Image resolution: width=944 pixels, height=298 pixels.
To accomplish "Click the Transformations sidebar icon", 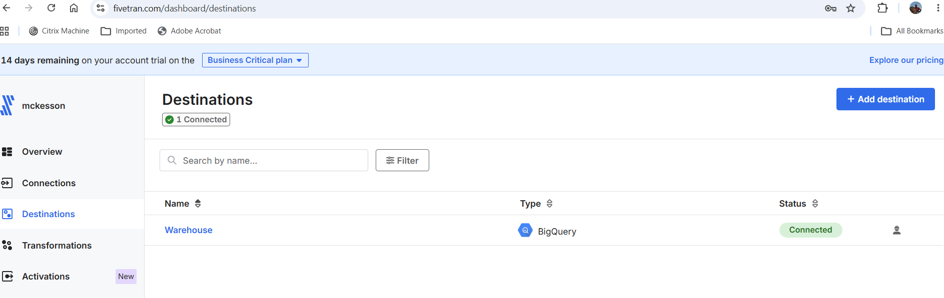I will [7, 246].
